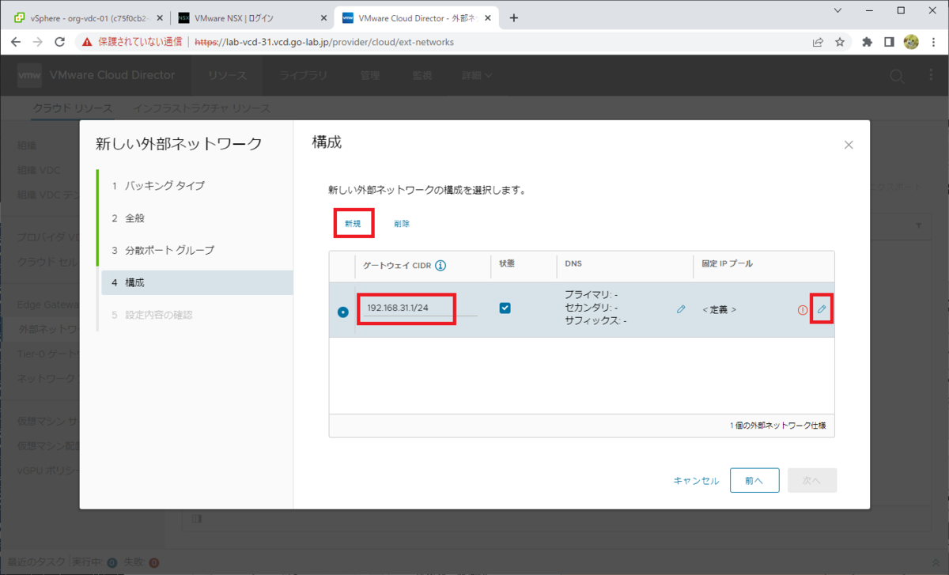
Task: Open Edge Gateway in the background sidebar
Action: point(47,305)
